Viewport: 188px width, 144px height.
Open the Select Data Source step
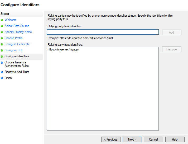tap(17, 26)
